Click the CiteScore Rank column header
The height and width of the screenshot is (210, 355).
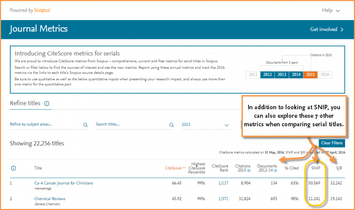point(220,168)
